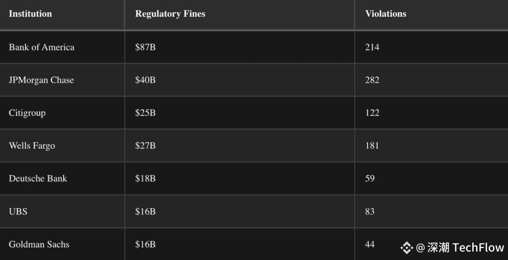Image resolution: width=508 pixels, height=260 pixels.
Task: Click the Binance logo icon in watermark
Action: [x=406, y=248]
